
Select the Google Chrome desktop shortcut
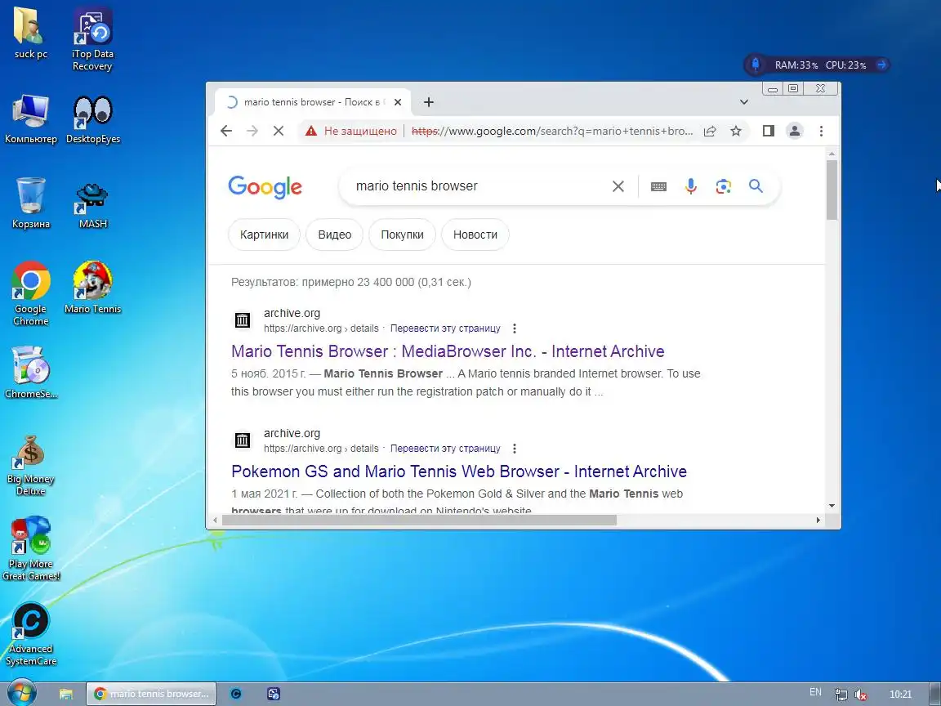(30, 294)
